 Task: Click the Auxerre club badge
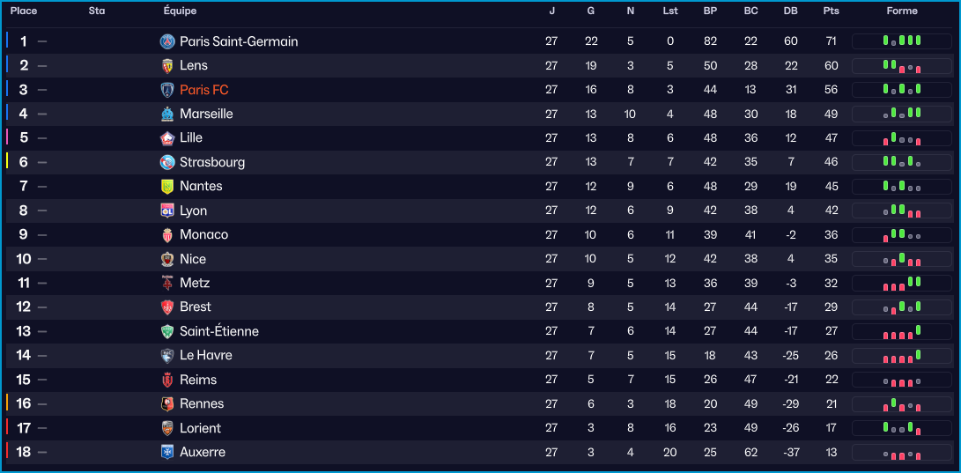[x=167, y=452]
